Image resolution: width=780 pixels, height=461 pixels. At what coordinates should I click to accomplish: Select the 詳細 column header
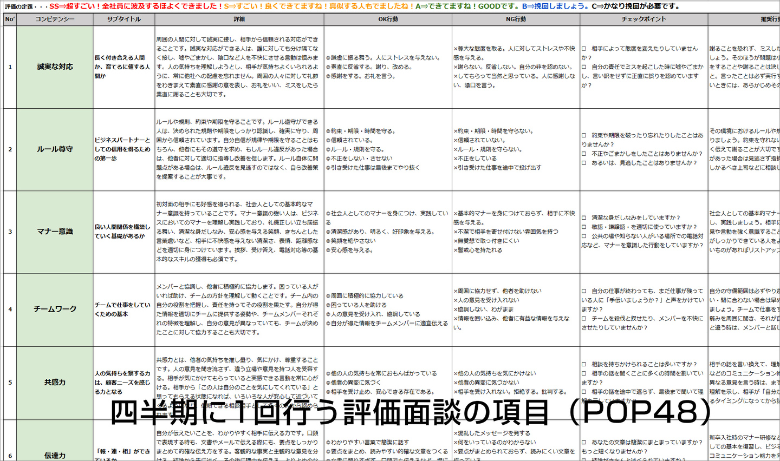pyautogui.click(x=239, y=19)
